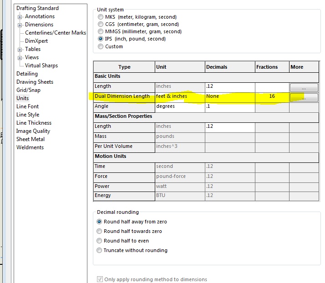Viewport: 325px width, 283px height.
Task: Select the Units settings page
Action: [23, 98]
